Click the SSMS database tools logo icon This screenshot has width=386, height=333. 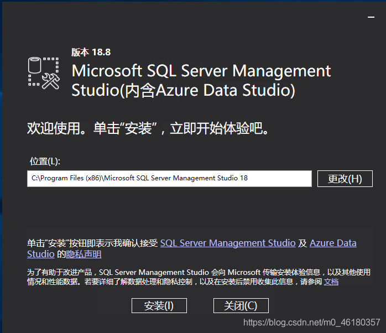click(x=44, y=73)
